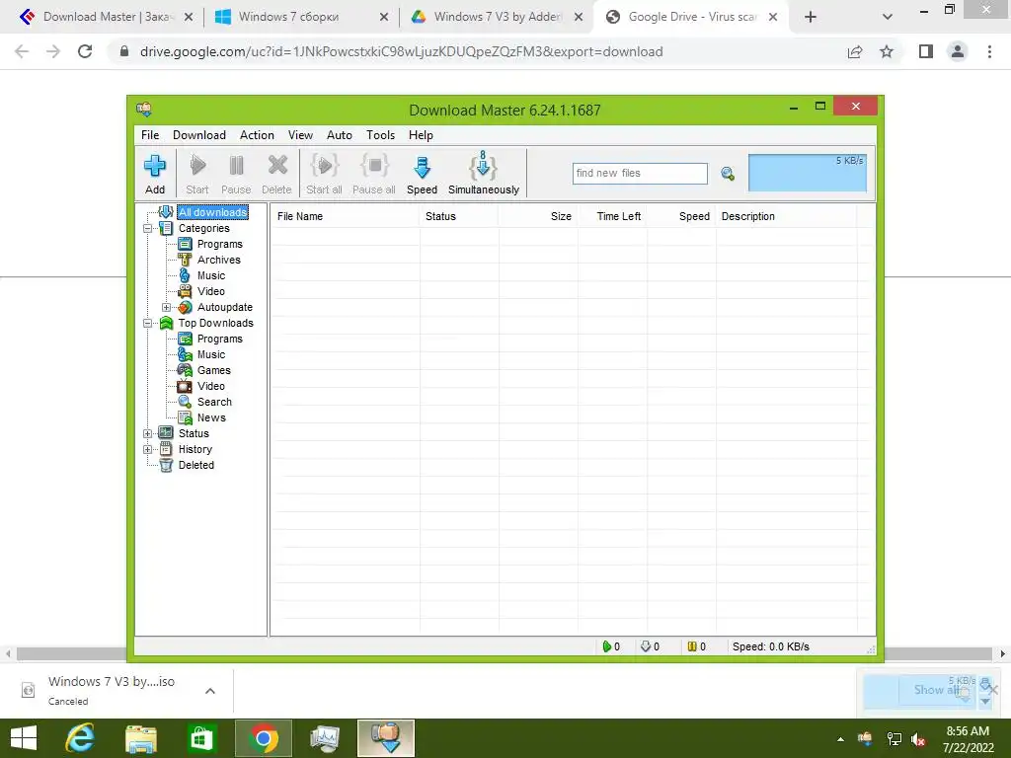Click the horizontal scrollbar of the page
Viewport: 1011px width, 758px height.
[x=505, y=653]
